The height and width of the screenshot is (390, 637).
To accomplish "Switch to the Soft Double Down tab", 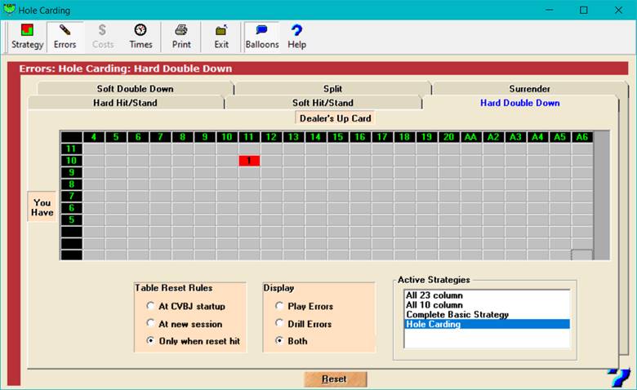I will (134, 89).
